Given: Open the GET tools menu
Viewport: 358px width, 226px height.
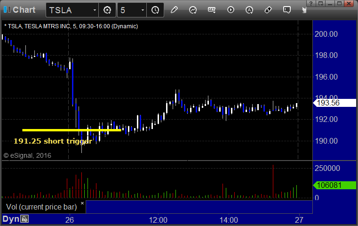Looking at the screenshot, I should (x=212, y=10).
